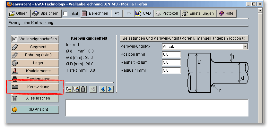Image resolution: width=269 pixels, height=128 pixels.
Task: Go to the next notch element with the right arrow
Action: 110,89
